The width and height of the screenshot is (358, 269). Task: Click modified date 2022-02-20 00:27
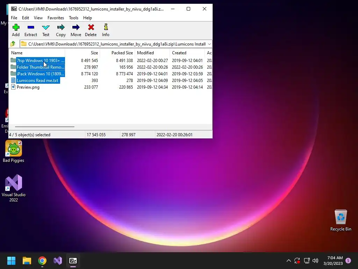[152, 61]
